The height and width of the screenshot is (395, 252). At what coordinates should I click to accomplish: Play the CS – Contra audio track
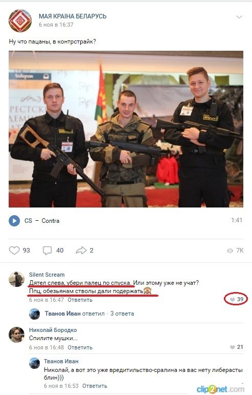tap(14, 221)
